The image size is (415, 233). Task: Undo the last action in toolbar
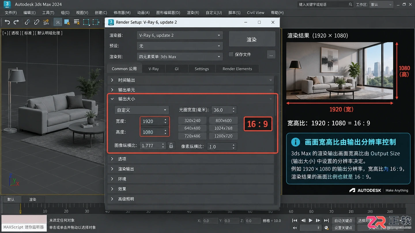pyautogui.click(x=7, y=22)
